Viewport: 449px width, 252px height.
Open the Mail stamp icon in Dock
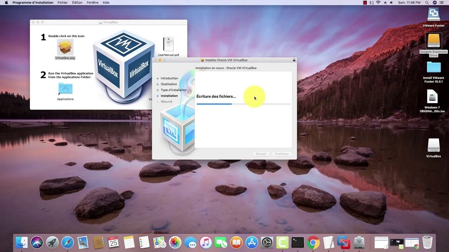click(x=83, y=242)
